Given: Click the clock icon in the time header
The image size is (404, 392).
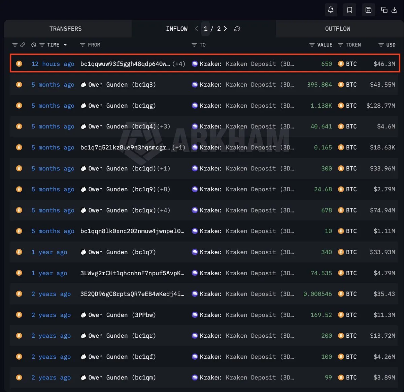Looking at the screenshot, I should coord(34,45).
